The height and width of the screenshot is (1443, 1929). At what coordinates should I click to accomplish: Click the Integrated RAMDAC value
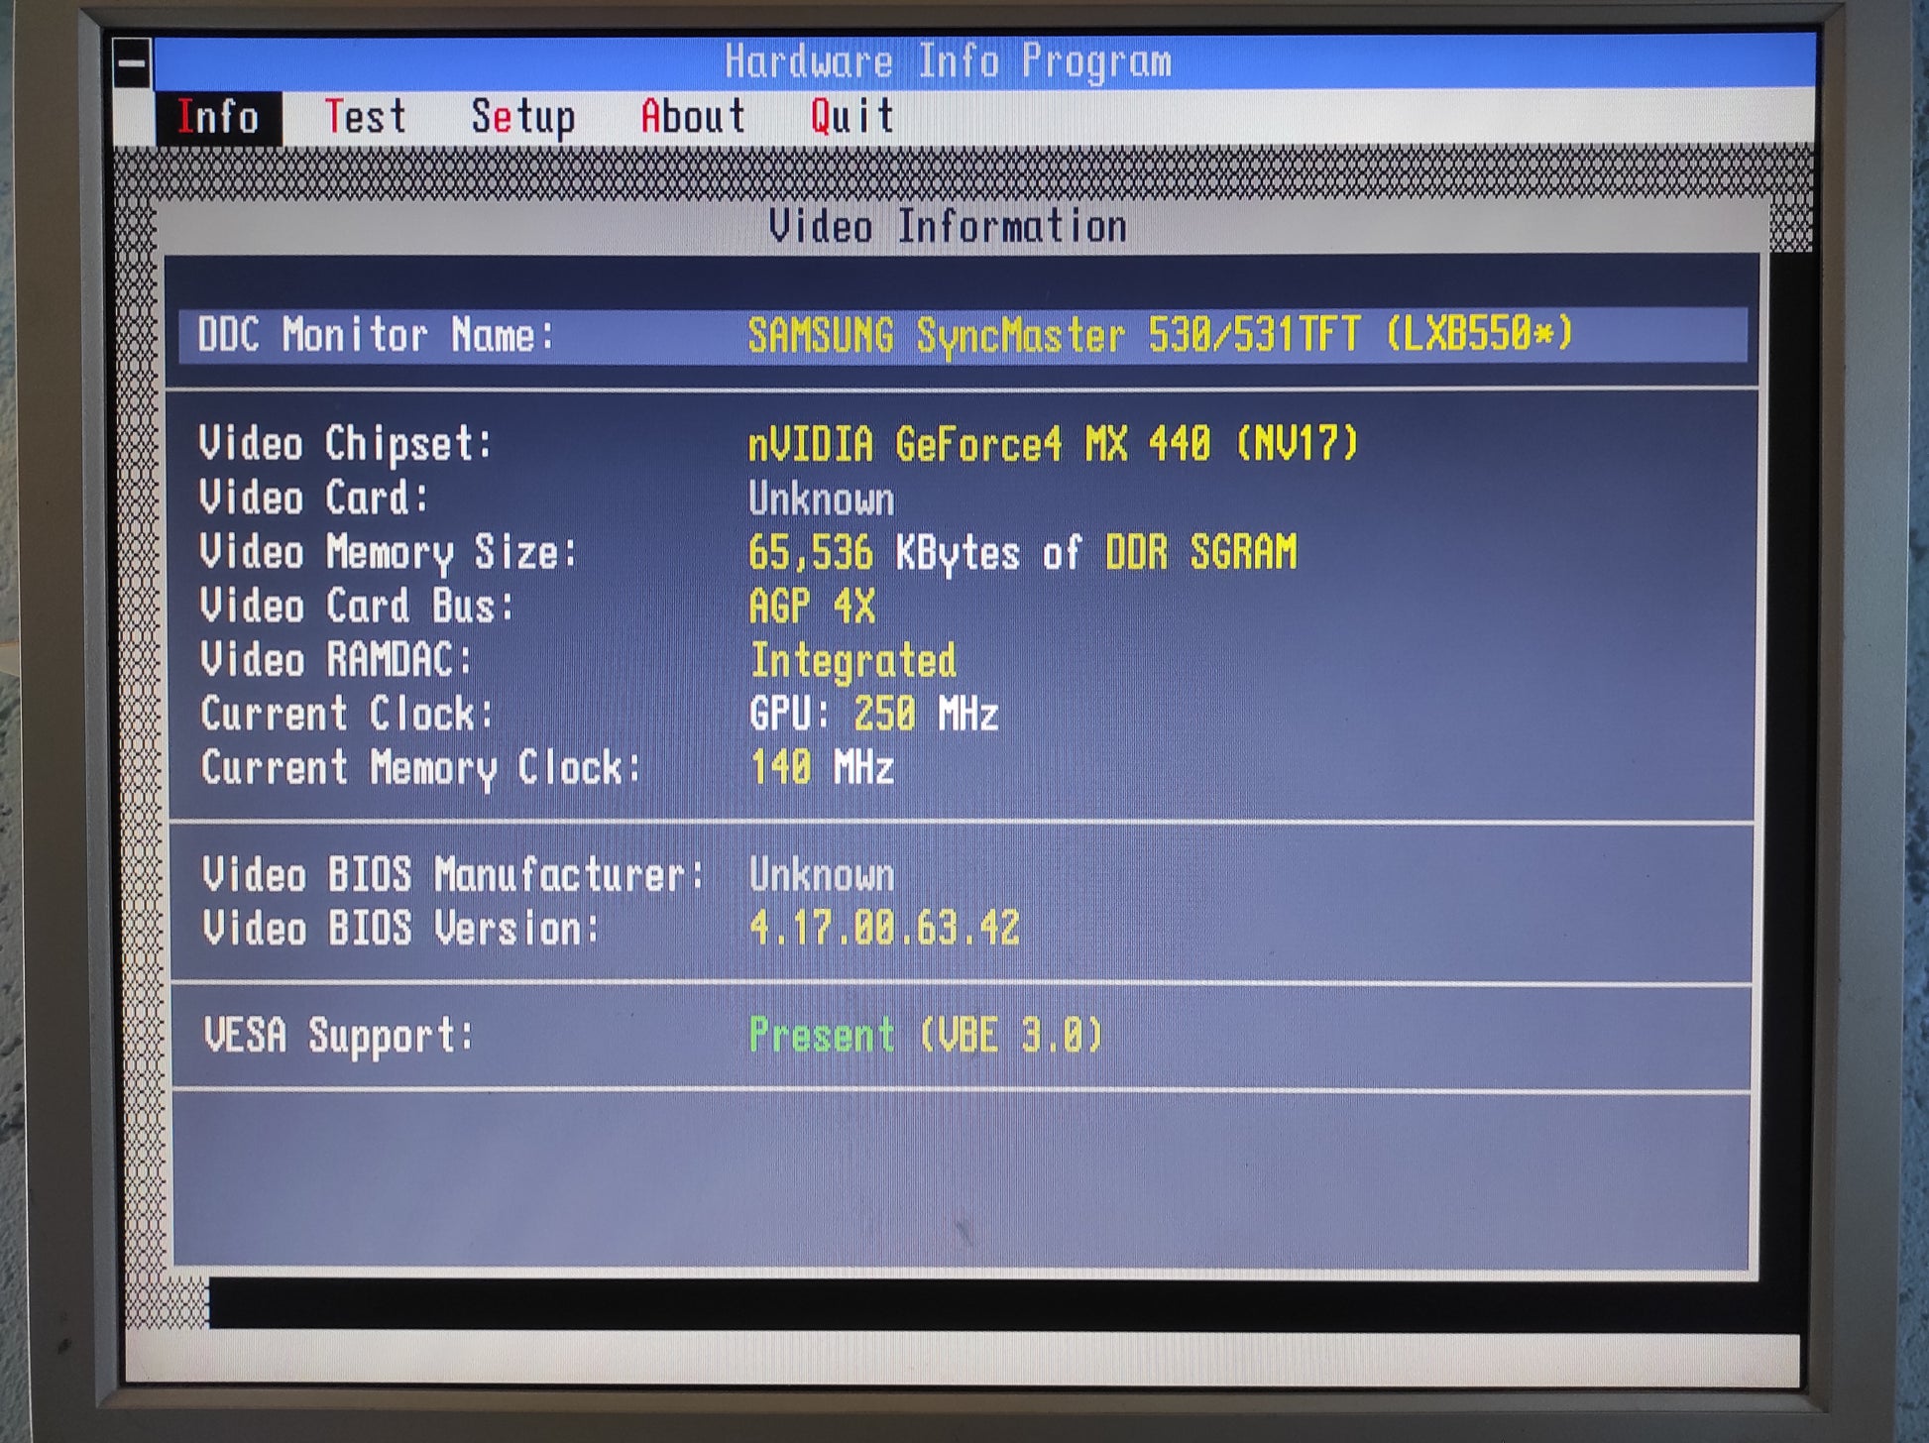852,661
